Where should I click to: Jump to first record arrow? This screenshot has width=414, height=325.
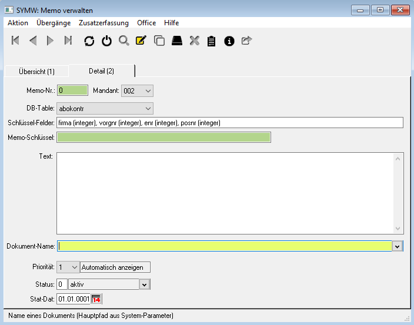click(x=16, y=41)
